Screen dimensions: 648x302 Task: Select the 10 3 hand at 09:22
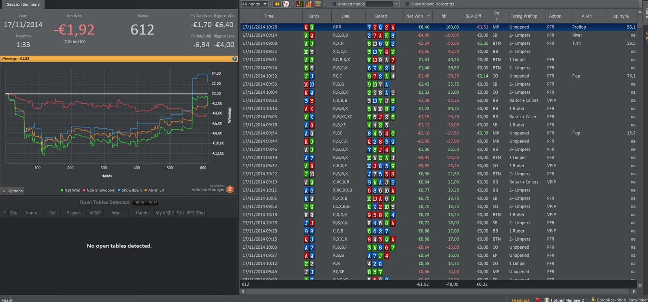tap(439, 52)
